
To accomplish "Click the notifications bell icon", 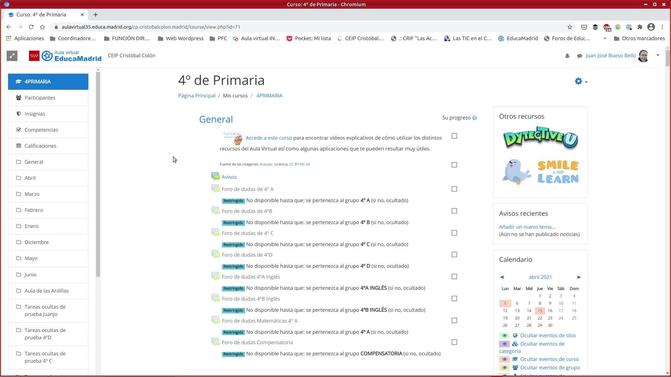I will (567, 56).
